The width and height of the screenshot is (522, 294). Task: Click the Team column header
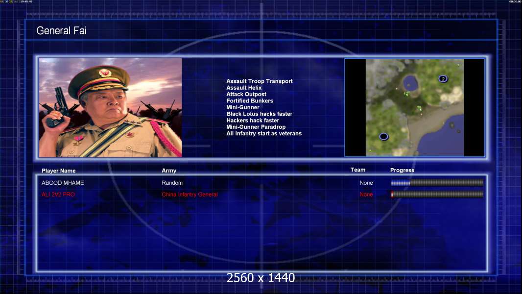click(358, 170)
